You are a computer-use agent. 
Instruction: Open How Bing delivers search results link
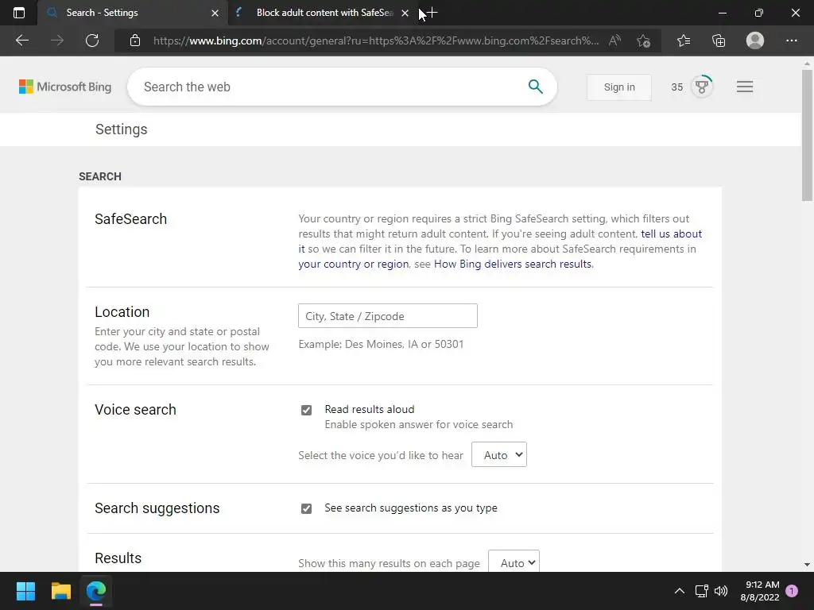coord(513,264)
